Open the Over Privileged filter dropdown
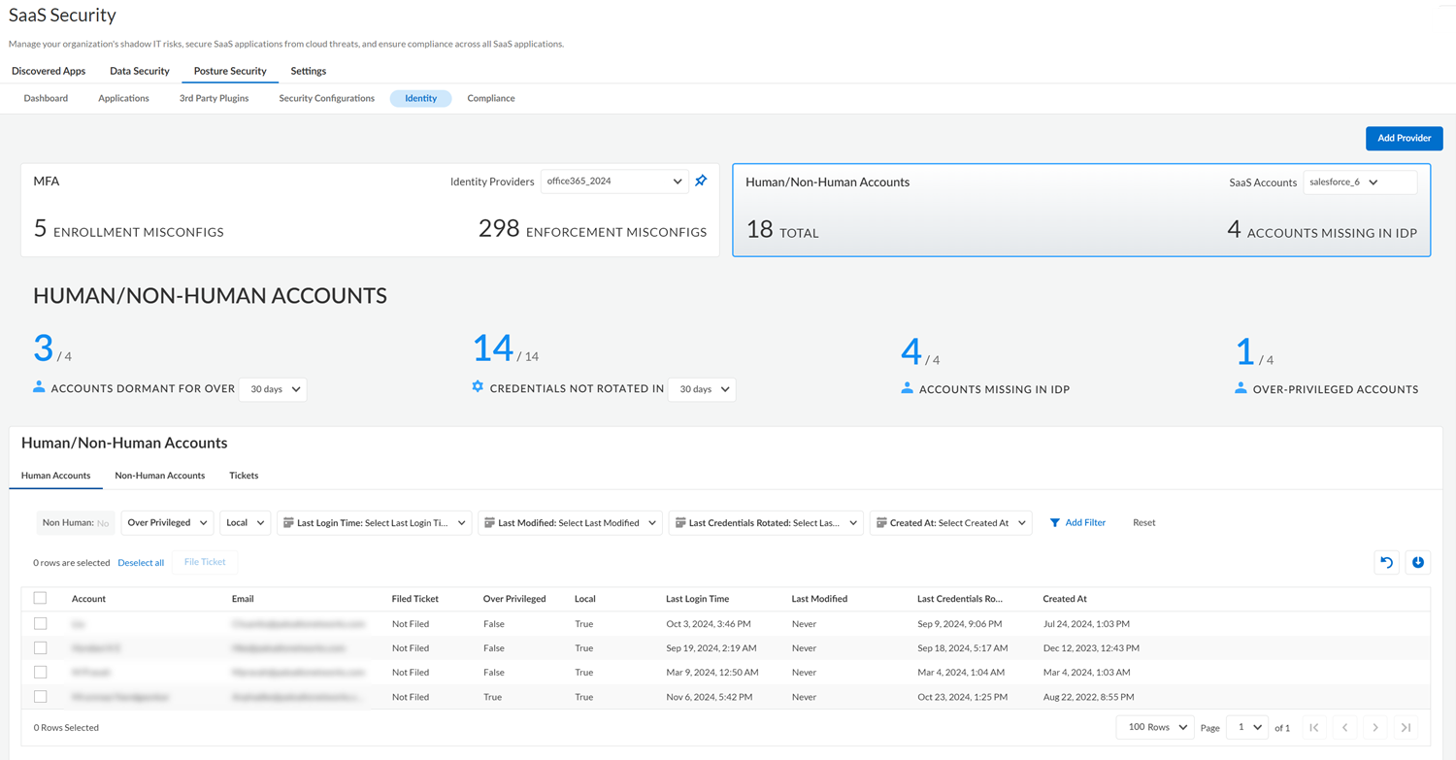Image resolution: width=1456 pixels, height=760 pixels. click(x=167, y=522)
